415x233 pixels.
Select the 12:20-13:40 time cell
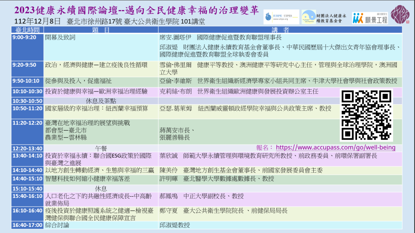coord(27,148)
